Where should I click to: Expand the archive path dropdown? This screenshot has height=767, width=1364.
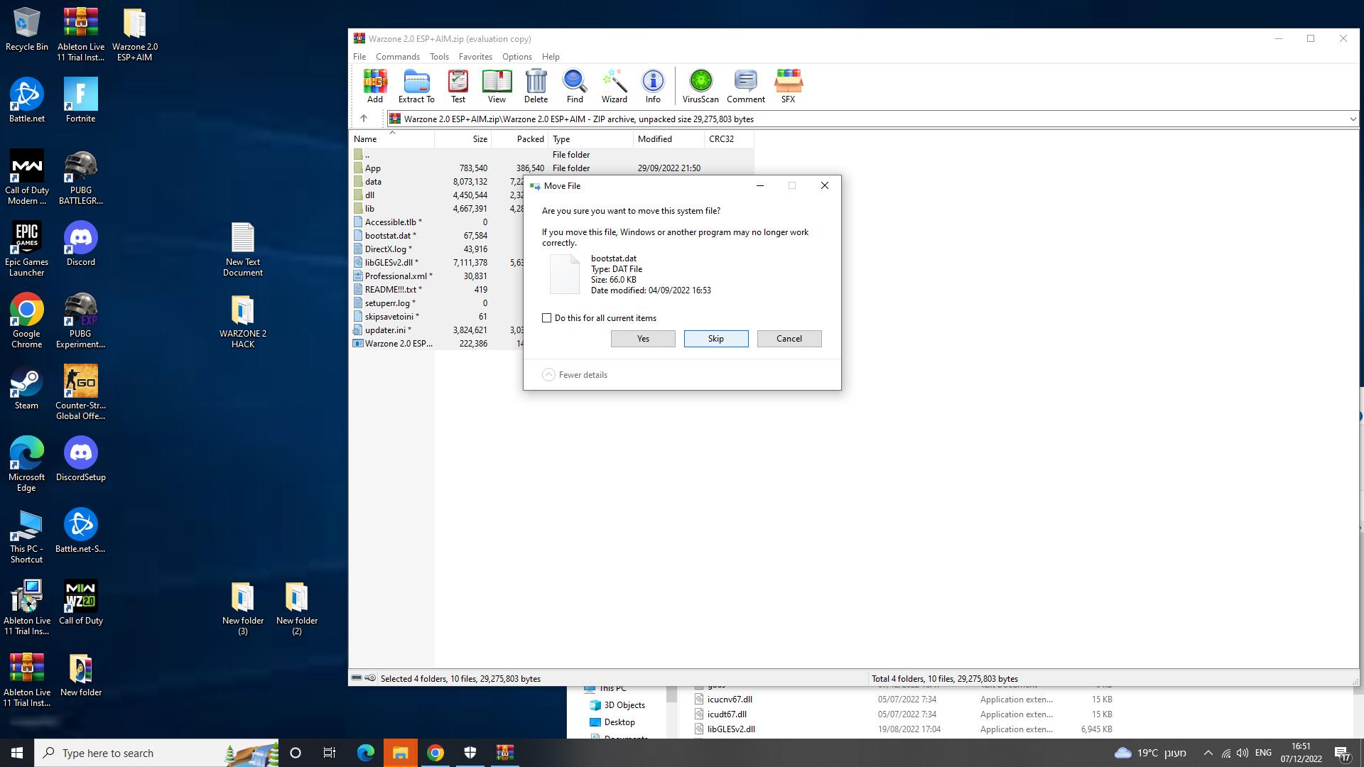1353,119
